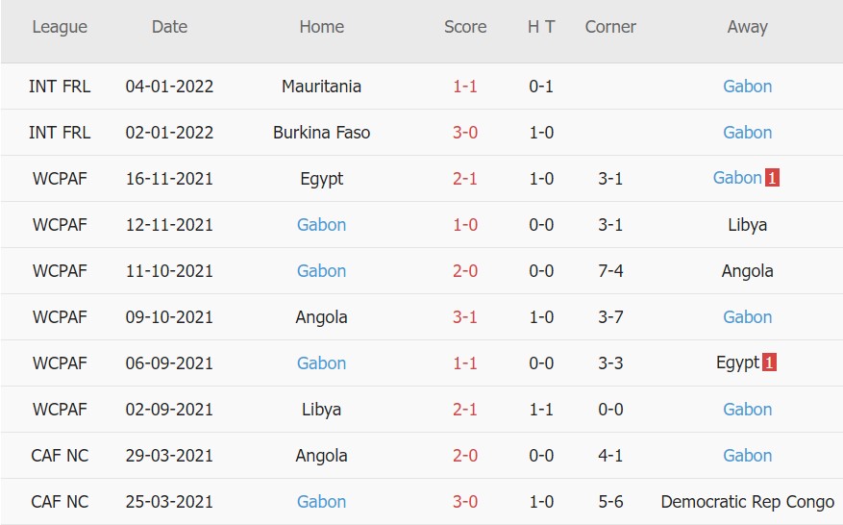
Task: Click the League column header
Action: click(x=60, y=27)
